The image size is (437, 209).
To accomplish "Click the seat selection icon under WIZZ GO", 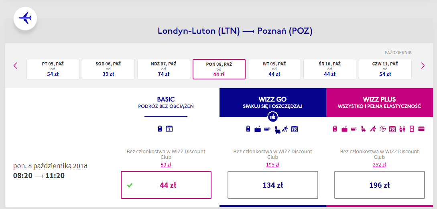I will coord(277,129).
